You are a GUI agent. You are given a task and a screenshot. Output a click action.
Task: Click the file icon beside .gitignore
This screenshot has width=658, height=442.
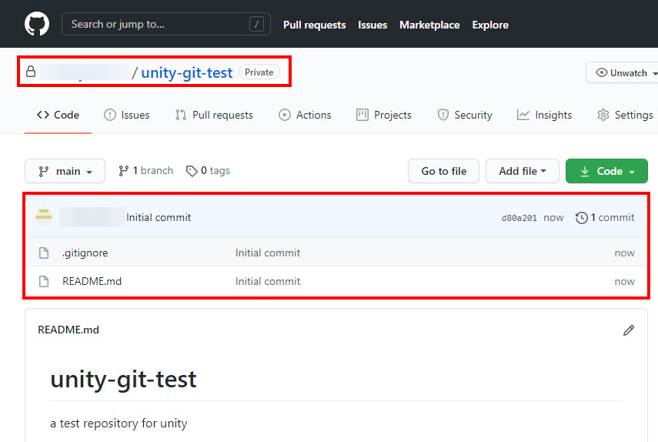tap(44, 253)
